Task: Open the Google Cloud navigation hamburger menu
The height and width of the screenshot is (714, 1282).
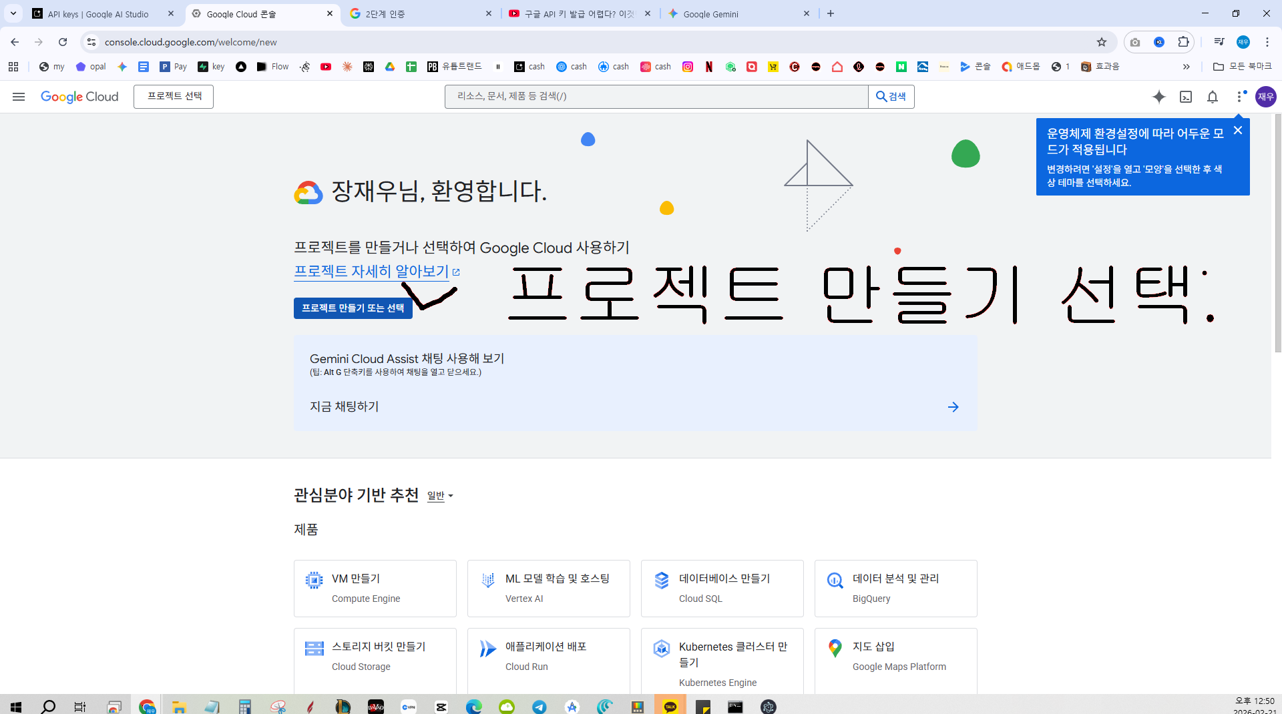Action: tap(19, 97)
